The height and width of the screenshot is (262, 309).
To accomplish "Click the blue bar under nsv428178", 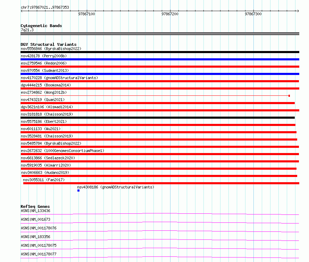I will (160, 59).
